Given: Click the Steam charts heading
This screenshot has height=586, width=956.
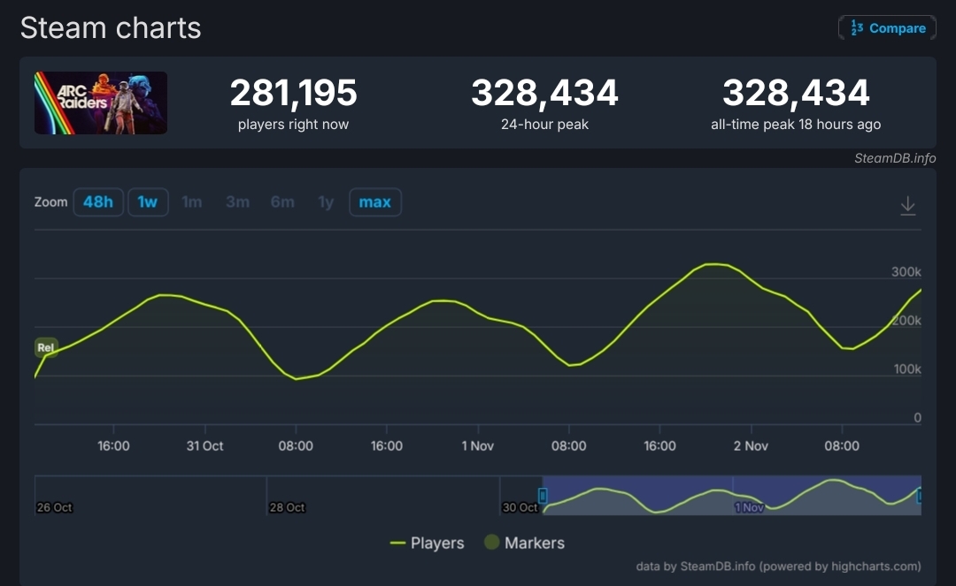Looking at the screenshot, I should click(x=111, y=28).
